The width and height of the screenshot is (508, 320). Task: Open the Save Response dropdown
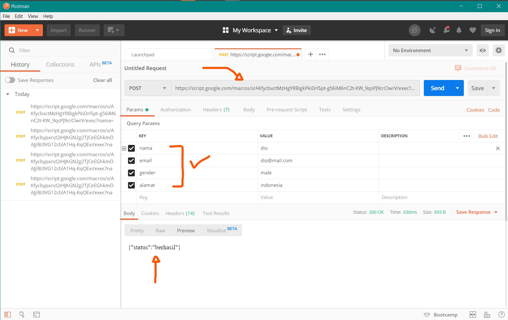(477, 212)
